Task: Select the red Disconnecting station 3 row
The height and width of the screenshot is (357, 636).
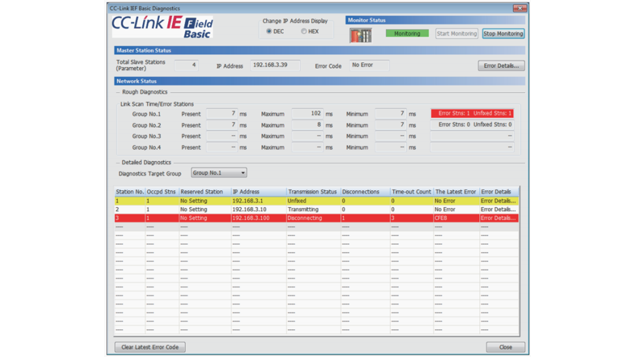Action: coord(305,218)
